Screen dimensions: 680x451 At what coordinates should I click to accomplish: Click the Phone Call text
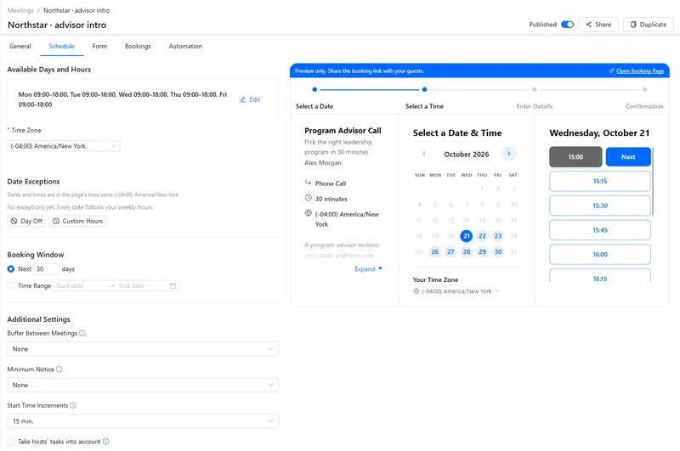pyautogui.click(x=331, y=183)
